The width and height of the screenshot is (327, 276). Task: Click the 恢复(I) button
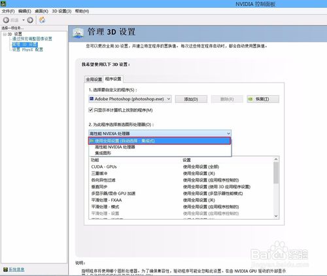(263, 99)
